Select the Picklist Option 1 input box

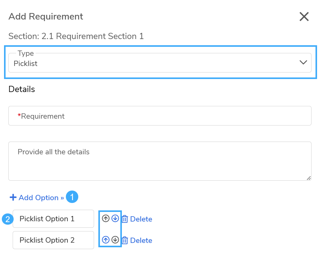coord(53,219)
